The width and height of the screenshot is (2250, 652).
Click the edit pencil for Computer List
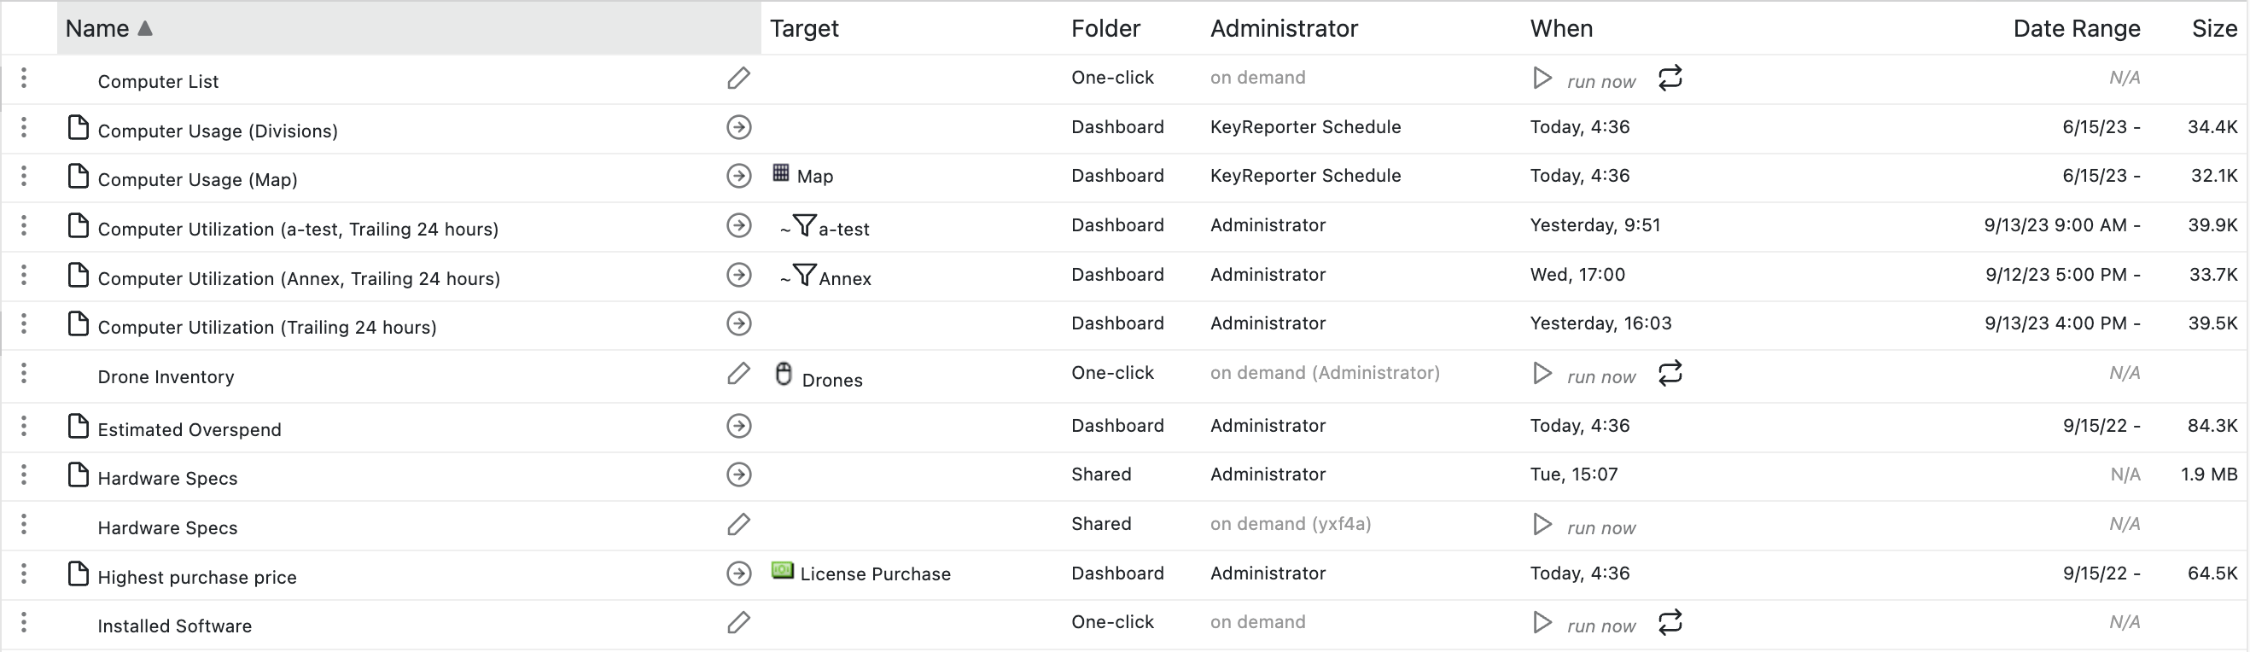(738, 79)
